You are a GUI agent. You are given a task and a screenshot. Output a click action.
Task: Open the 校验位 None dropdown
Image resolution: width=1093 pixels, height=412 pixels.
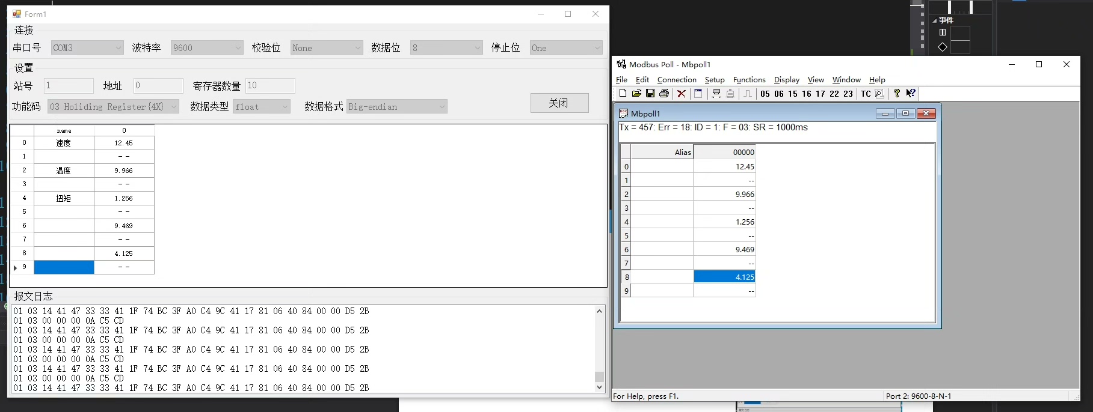[x=327, y=47]
